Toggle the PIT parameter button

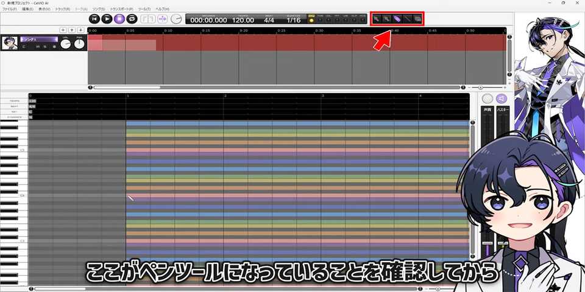click(x=337, y=19)
